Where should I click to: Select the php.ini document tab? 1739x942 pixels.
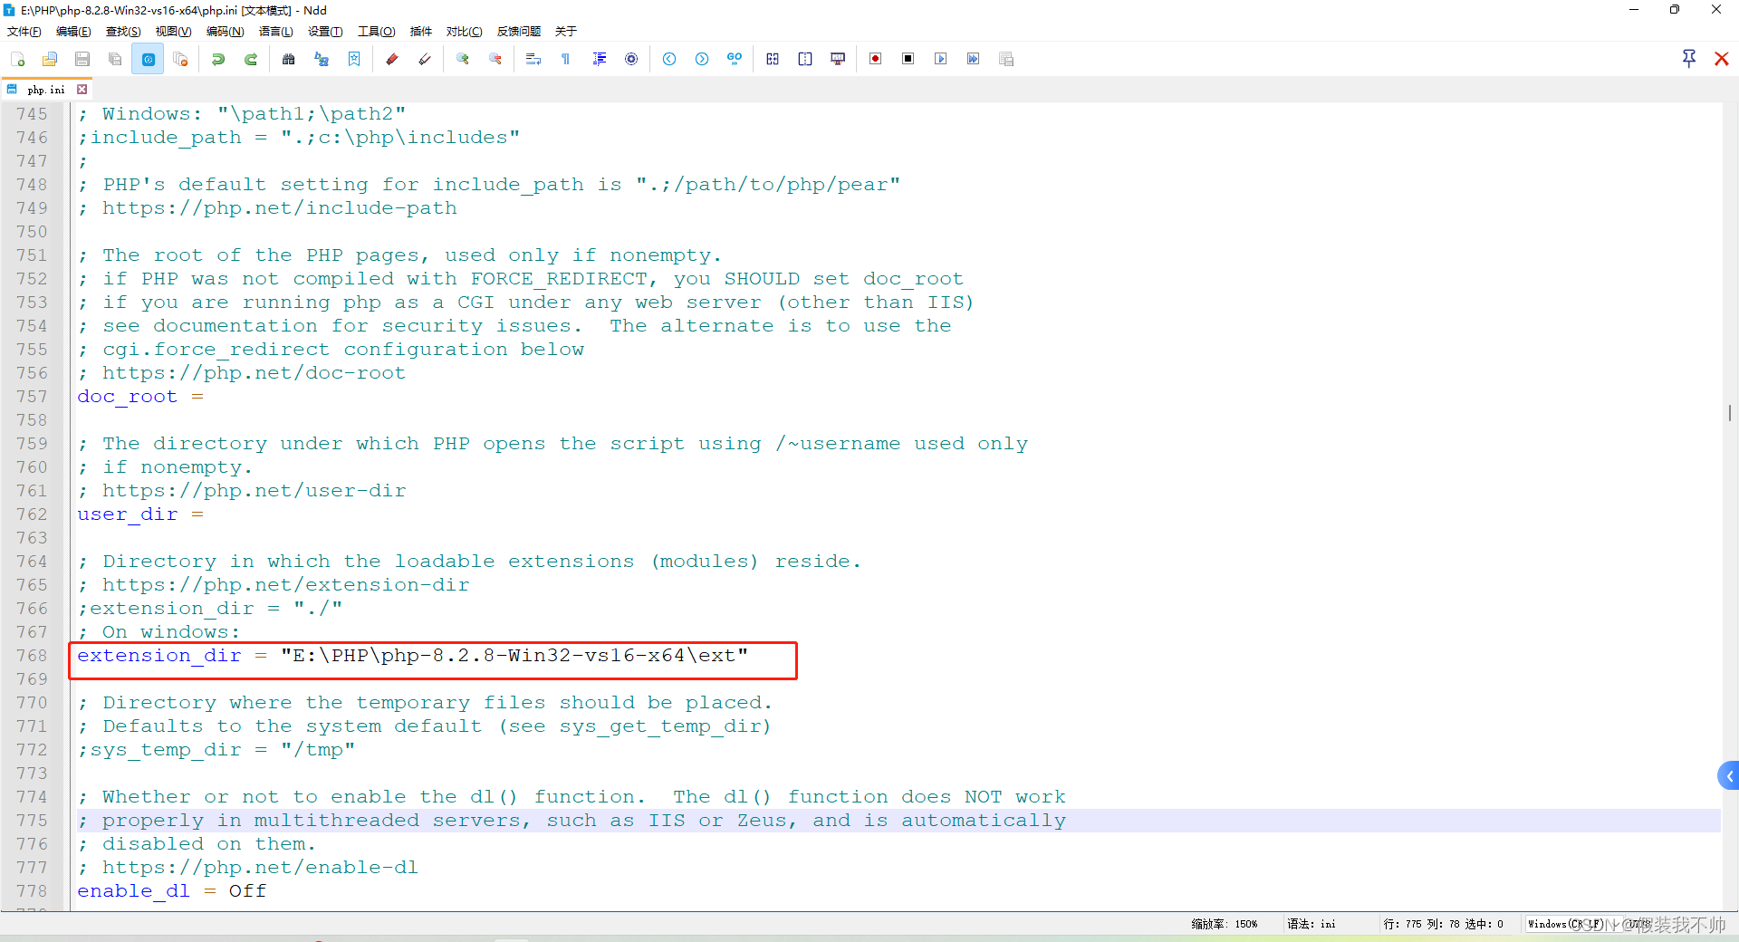46,90
